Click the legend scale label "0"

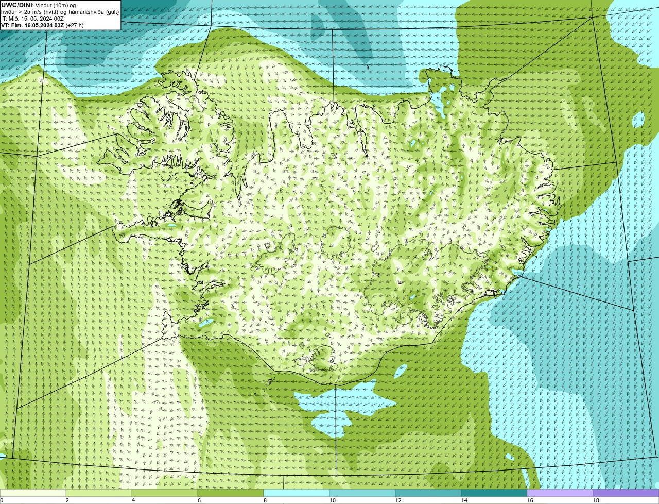click(2, 500)
